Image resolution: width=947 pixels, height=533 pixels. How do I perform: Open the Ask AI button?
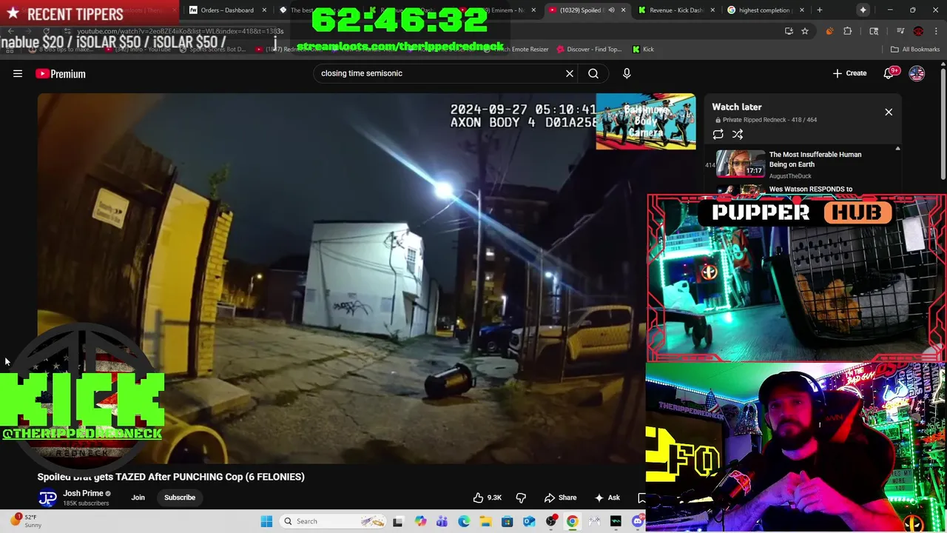tap(607, 497)
